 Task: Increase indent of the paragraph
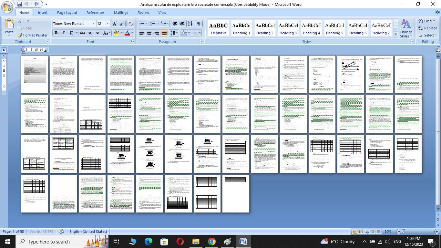click(182, 24)
